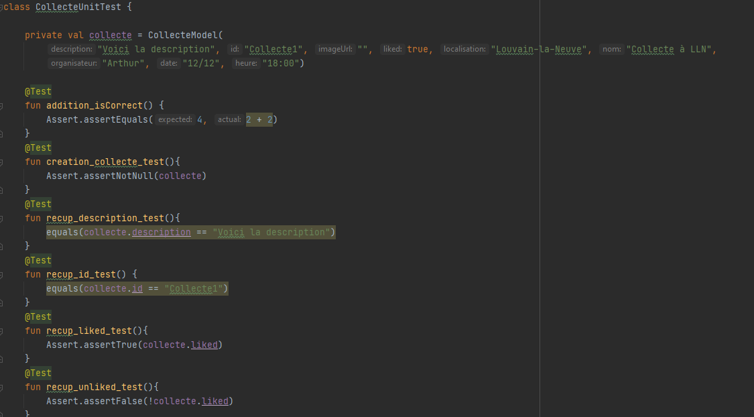The height and width of the screenshot is (417, 754).
Task: Click the expected value 4
Action: point(200,119)
